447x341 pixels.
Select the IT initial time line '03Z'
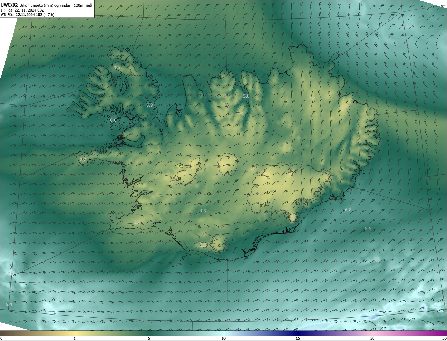41,10
